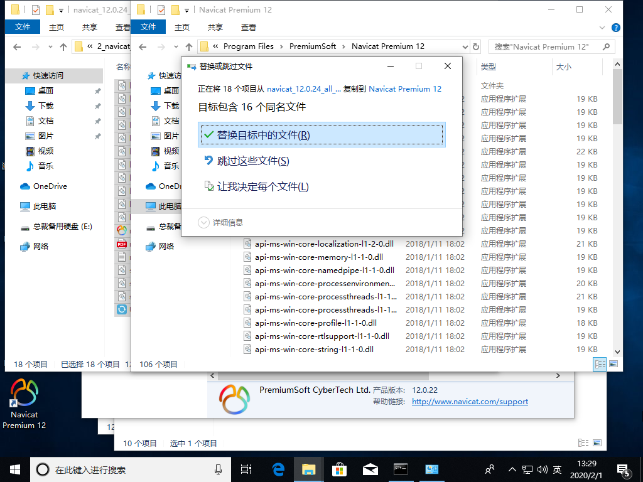643x482 pixels.
Task: Click the volume speaker tray icon
Action: pyautogui.click(x=542, y=469)
